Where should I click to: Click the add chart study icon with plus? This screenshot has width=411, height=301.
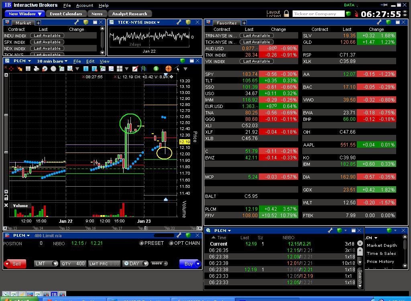(x=103, y=69)
